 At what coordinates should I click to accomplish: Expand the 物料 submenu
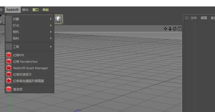[x=29, y=38]
